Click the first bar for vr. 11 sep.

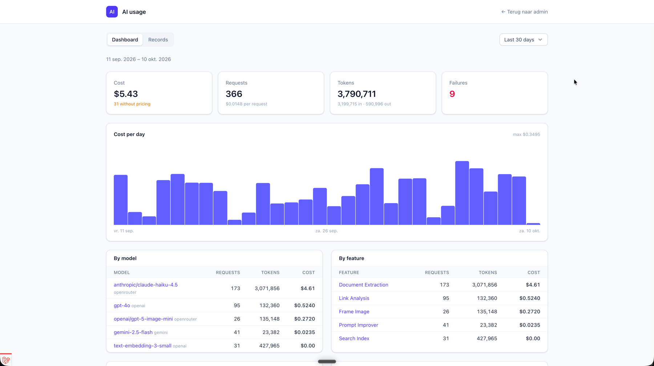[121, 200]
